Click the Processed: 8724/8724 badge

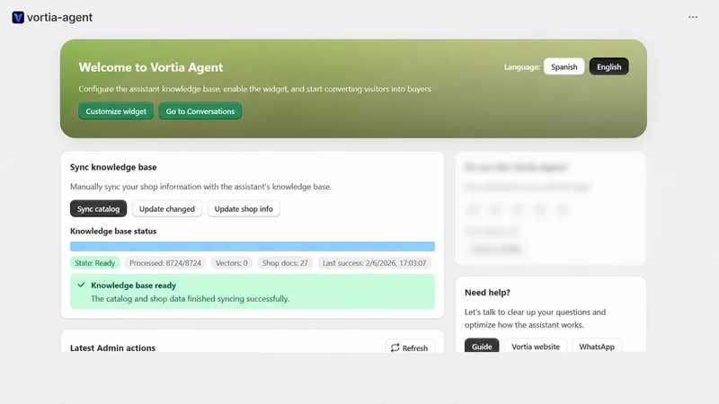coord(165,263)
